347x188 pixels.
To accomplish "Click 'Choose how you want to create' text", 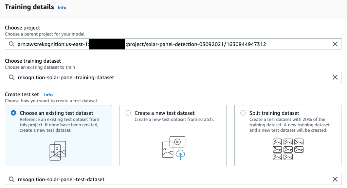I will point(52,101).
